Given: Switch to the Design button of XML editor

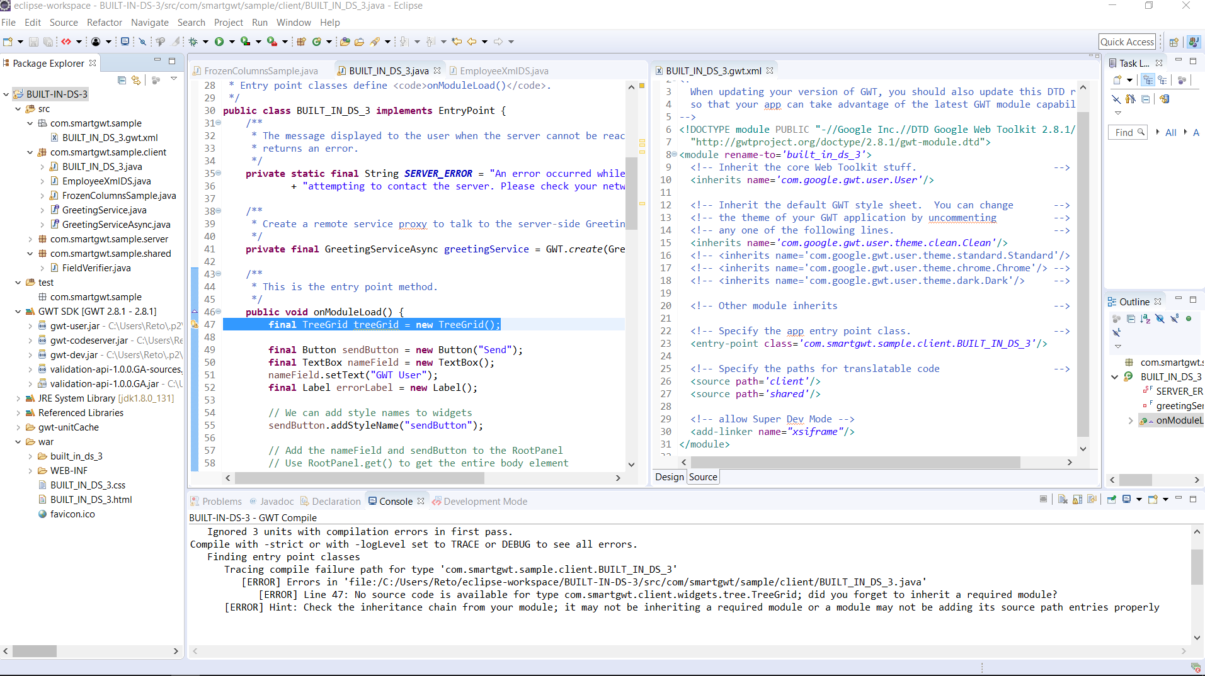Looking at the screenshot, I should point(669,477).
